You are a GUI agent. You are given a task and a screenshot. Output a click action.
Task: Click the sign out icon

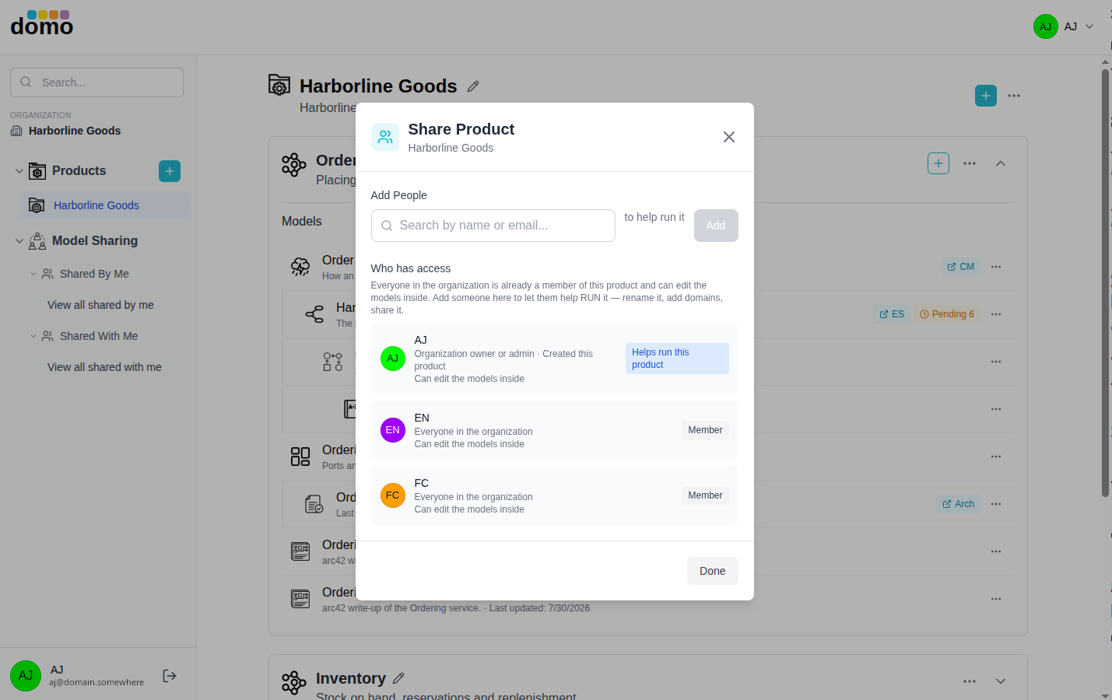tap(170, 676)
